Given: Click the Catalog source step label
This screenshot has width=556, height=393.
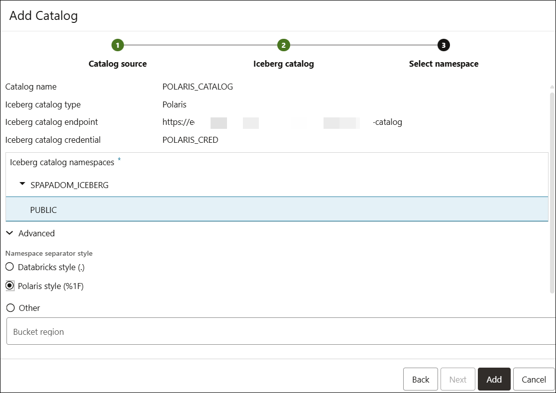Looking at the screenshot, I should 117,64.
